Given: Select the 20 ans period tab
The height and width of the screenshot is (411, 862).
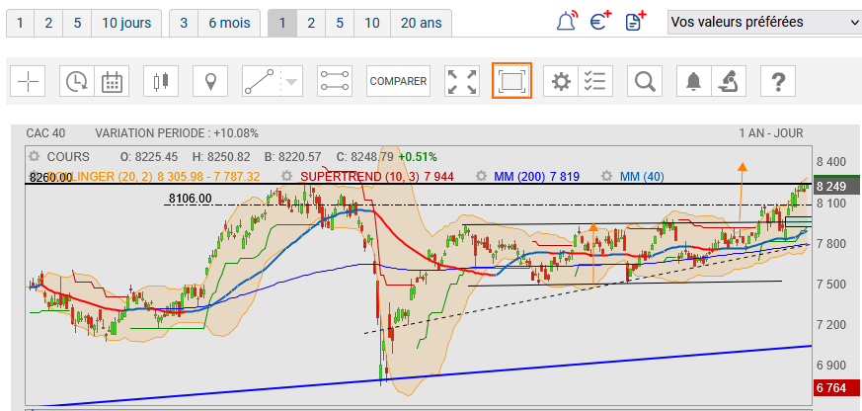Looking at the screenshot, I should click(x=421, y=23).
